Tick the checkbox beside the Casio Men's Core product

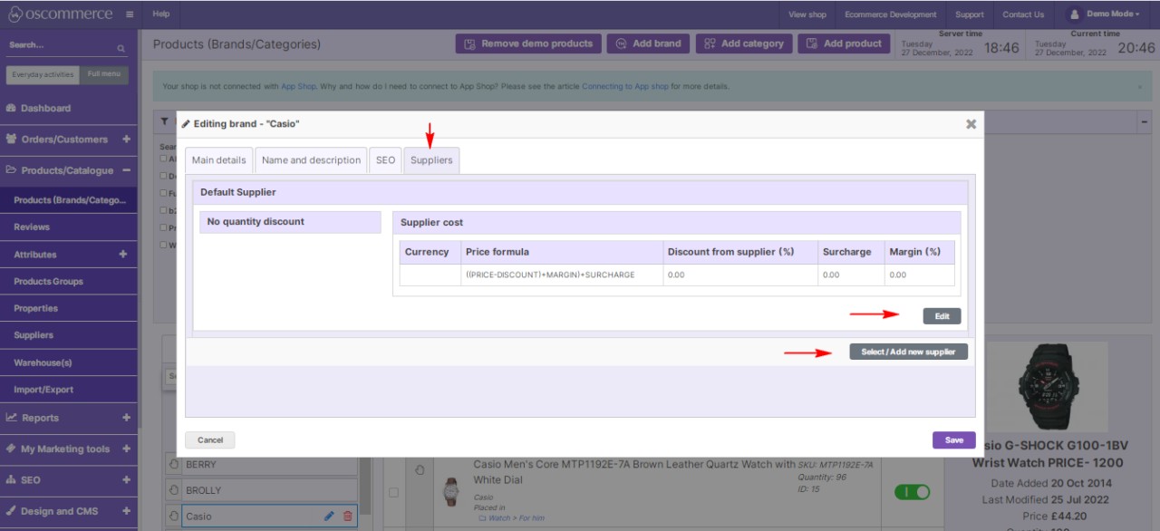393,492
